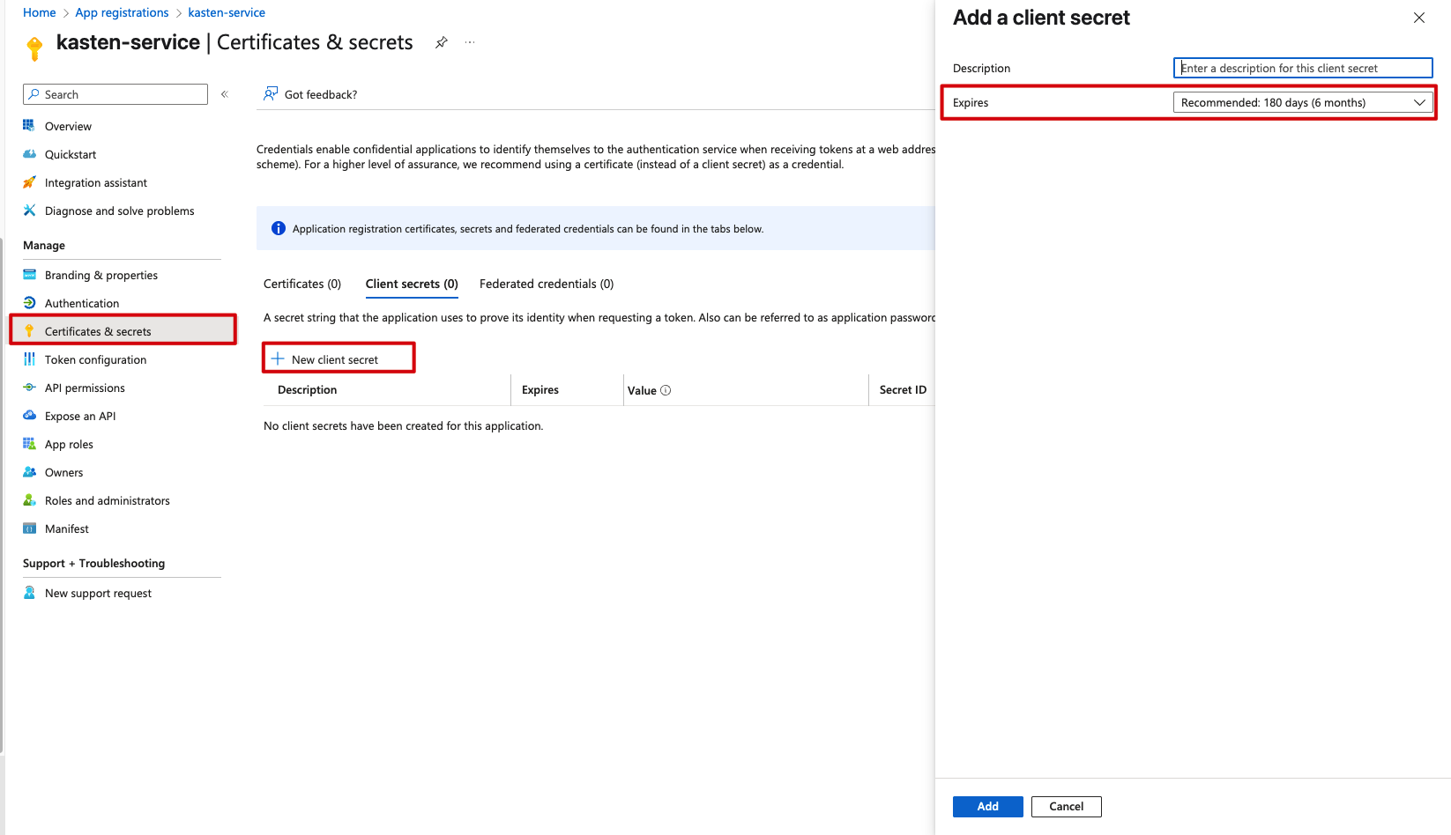The height and width of the screenshot is (835, 1451).
Task: Click the Roles and administrators icon
Action: [29, 500]
